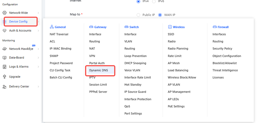This screenshot has height=123, width=257.
Task: Click the Auth & Accounts shield icon
Action: coord(4,31)
